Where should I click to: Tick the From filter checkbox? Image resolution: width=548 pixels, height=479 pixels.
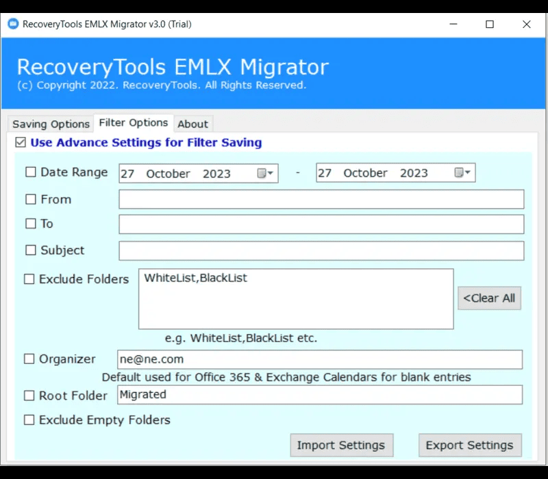tap(31, 199)
